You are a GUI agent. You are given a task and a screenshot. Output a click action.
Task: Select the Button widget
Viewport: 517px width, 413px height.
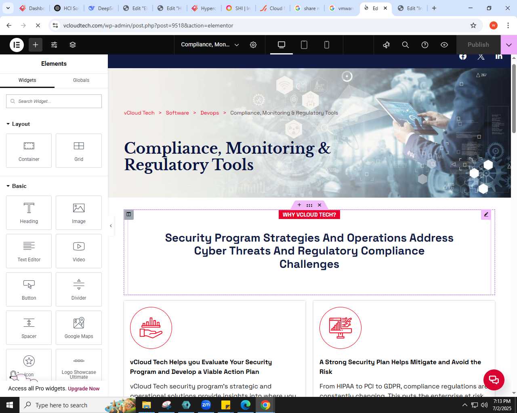pos(29,289)
